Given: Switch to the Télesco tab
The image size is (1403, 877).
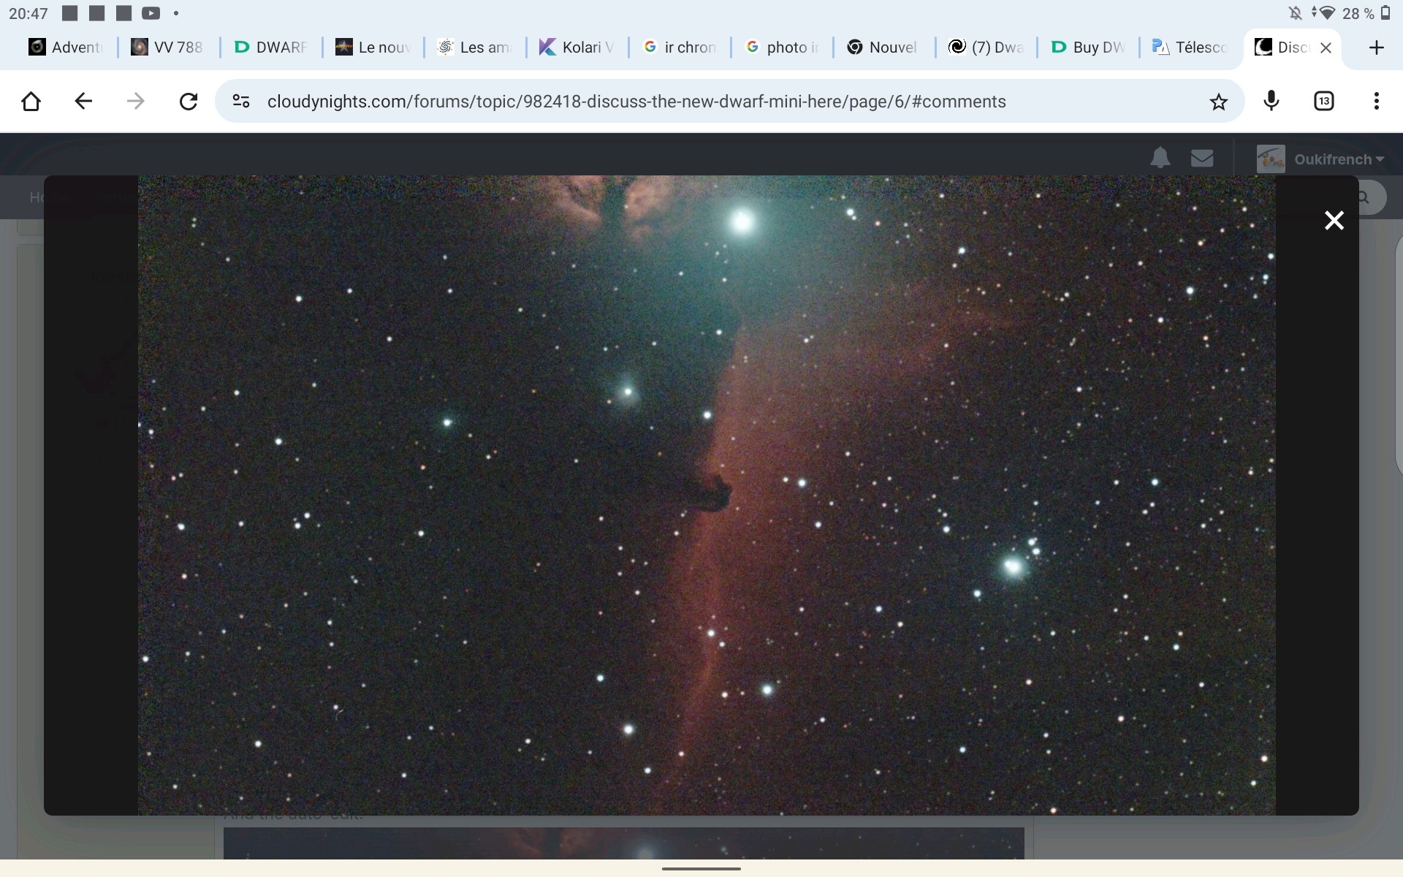Looking at the screenshot, I should [1190, 48].
